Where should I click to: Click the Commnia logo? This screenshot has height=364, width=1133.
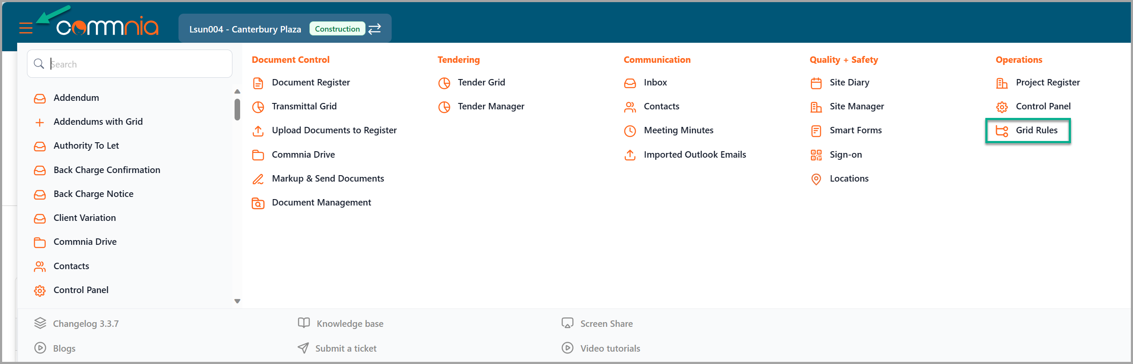[107, 27]
